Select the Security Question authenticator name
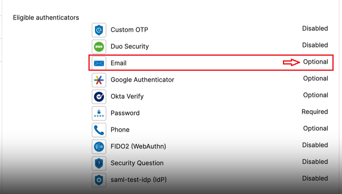This screenshot has height=194, width=342. [137, 163]
